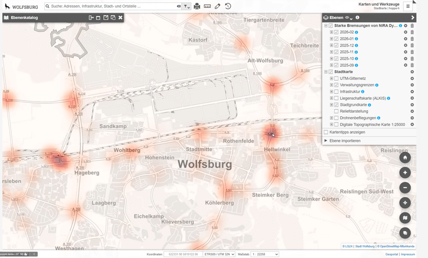Activate the pencil drawing tool
The height and width of the screenshot is (258, 428).
pos(218,6)
